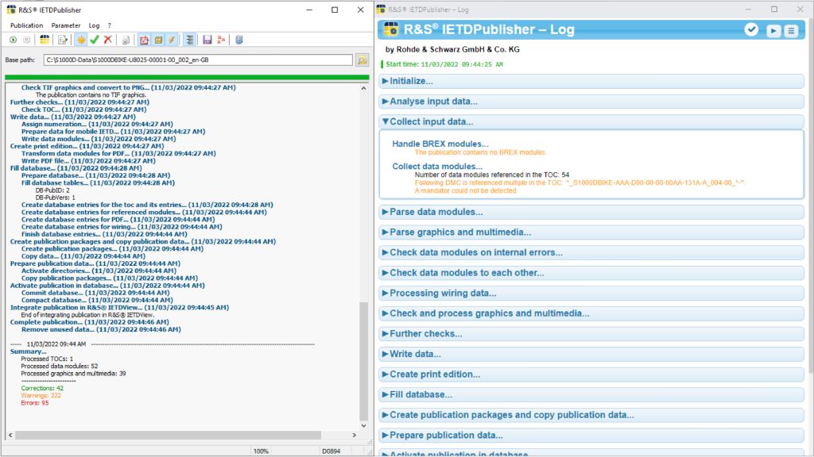This screenshot has width=814, height=457.
Task: Click into the Base path input field
Action: [x=198, y=60]
